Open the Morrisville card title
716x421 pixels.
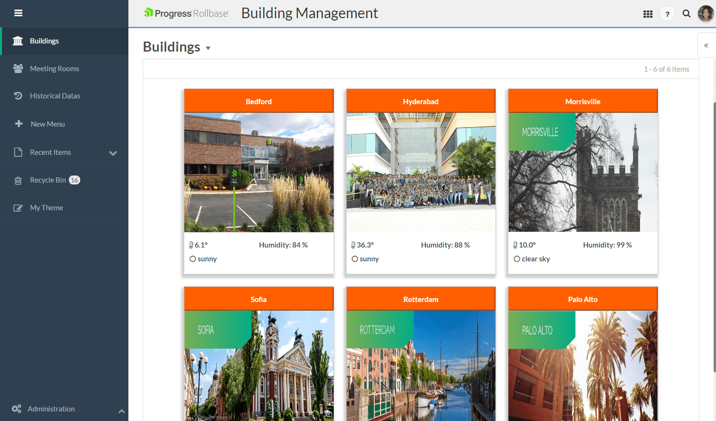coord(582,101)
